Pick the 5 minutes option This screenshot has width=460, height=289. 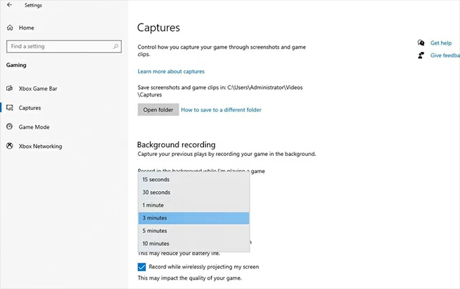coord(194,231)
